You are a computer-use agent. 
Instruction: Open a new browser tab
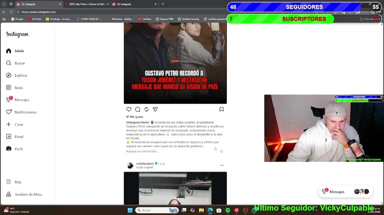tap(163, 4)
